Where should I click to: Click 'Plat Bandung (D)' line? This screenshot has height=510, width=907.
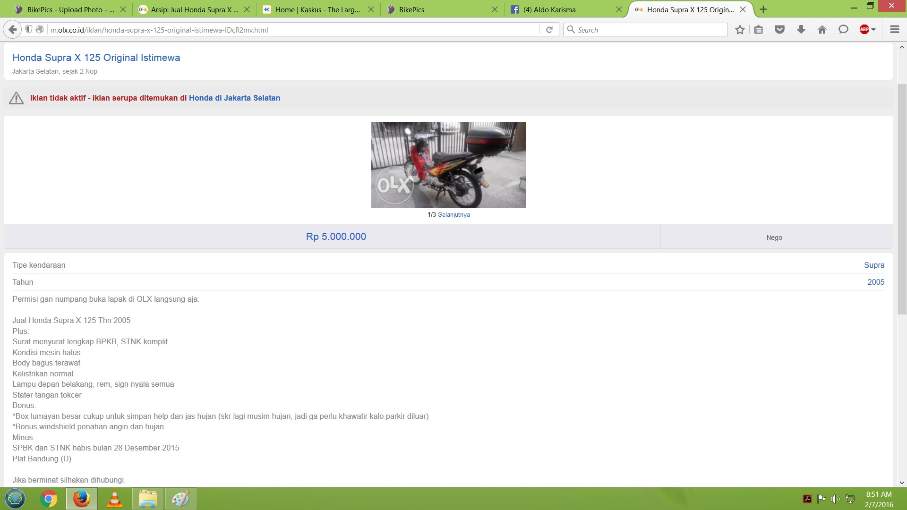[42, 459]
